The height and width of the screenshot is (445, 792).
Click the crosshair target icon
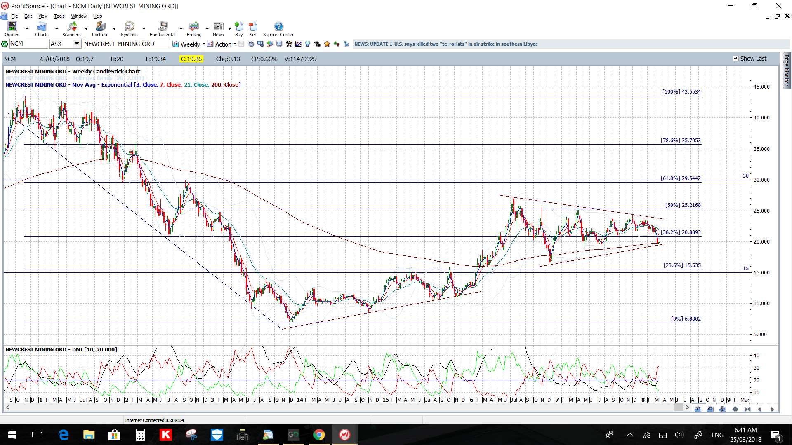point(251,44)
